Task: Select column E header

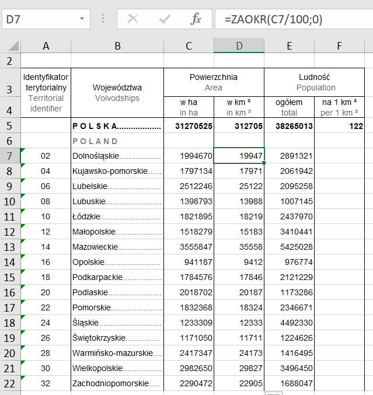Action: [x=289, y=46]
